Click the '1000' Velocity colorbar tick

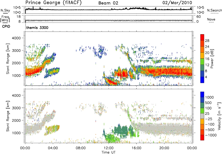pyautogui.click(x=210, y=97)
